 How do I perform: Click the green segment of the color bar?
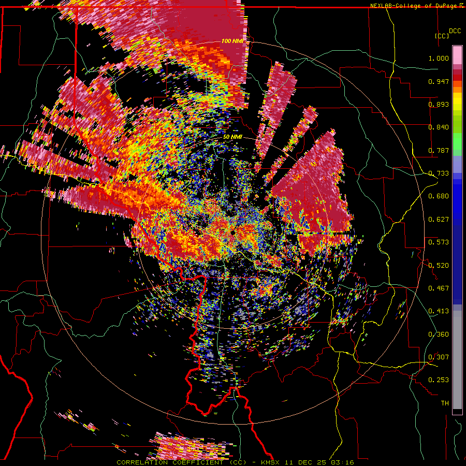tap(457, 141)
